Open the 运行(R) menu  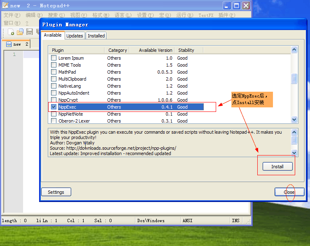[185, 15]
